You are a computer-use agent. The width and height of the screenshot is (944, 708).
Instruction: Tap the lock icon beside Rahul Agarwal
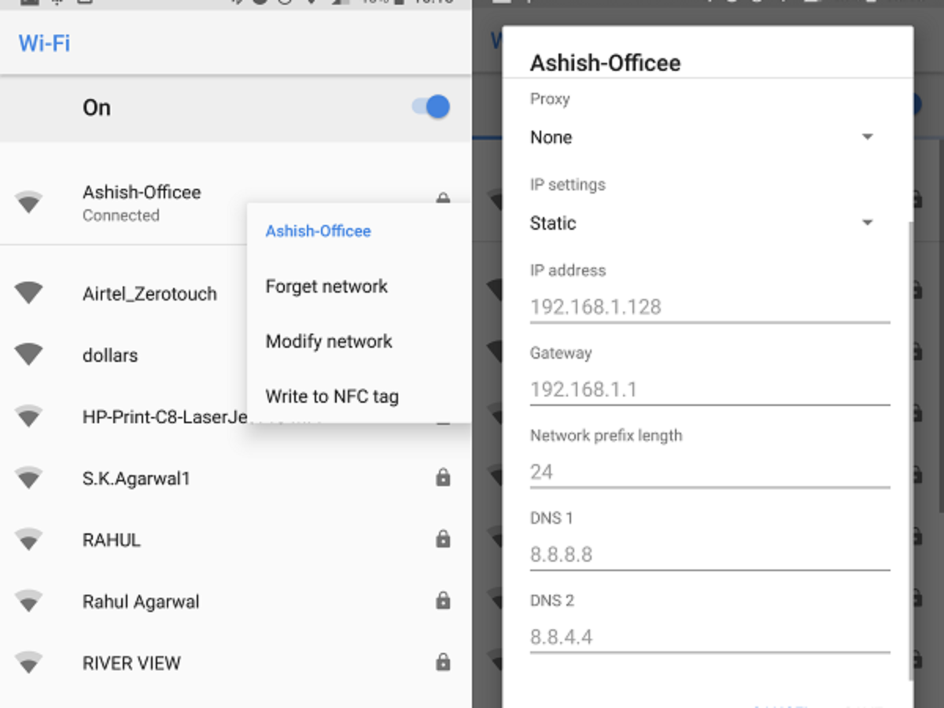tap(444, 600)
